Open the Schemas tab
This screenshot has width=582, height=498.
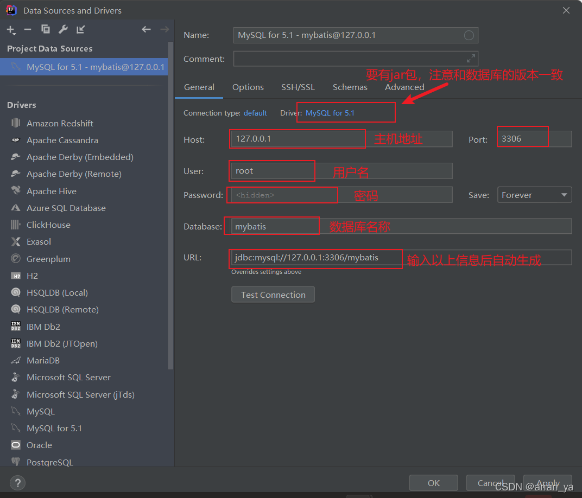pyautogui.click(x=350, y=87)
